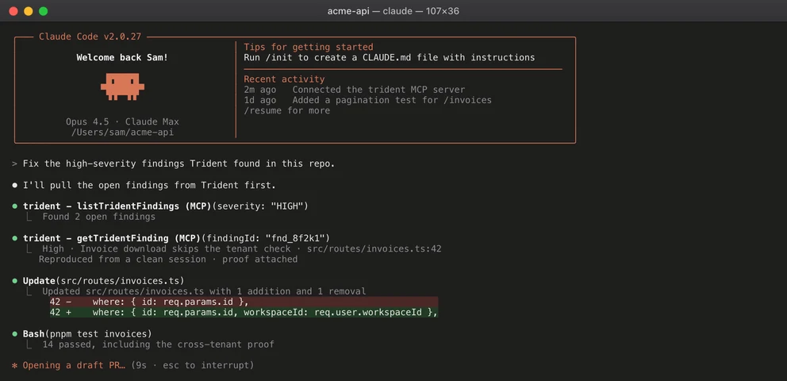
Task: Click the 'Claude Code v2.0.27' header text
Action: point(90,37)
